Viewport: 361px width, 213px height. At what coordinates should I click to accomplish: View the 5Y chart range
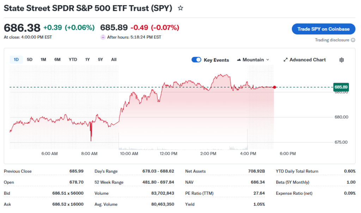coord(100,59)
